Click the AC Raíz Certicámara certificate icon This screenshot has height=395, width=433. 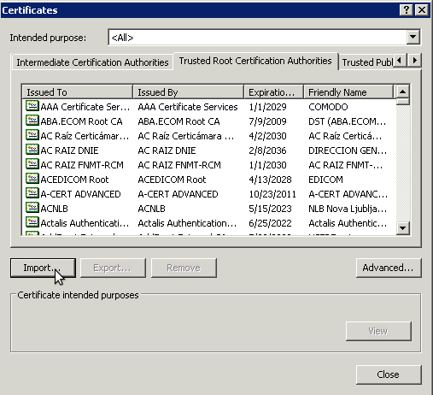(32, 135)
